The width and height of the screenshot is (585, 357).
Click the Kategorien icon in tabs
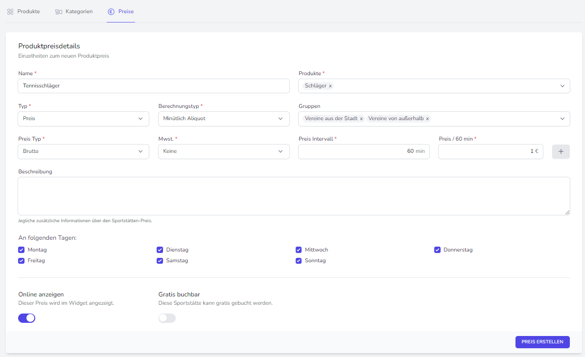coord(59,11)
